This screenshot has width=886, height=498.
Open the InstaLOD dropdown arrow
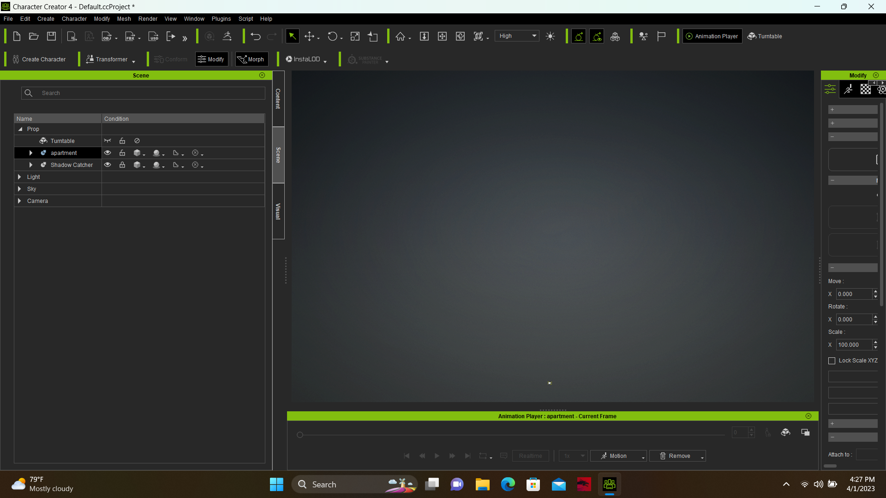tap(325, 61)
